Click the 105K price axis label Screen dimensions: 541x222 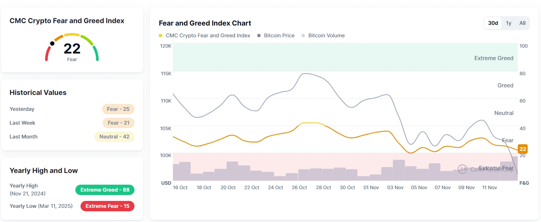[165, 128]
